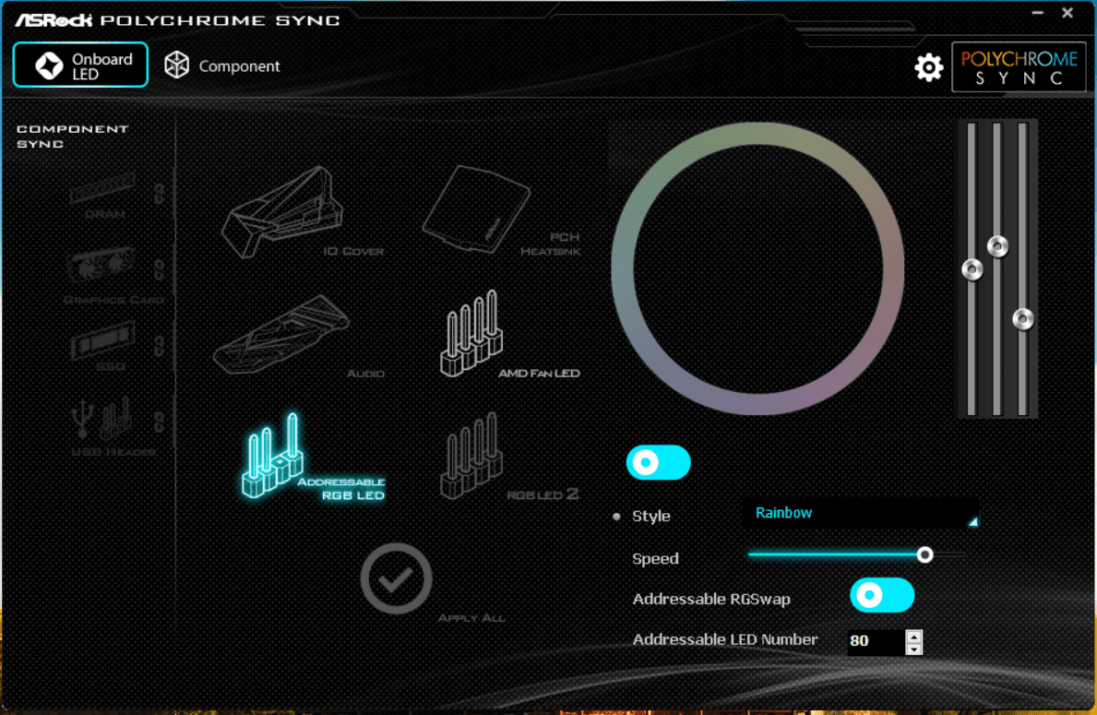Screen dimensions: 1097x715
Task: Select the RGB LED 2 header icon
Action: pyautogui.click(x=471, y=456)
